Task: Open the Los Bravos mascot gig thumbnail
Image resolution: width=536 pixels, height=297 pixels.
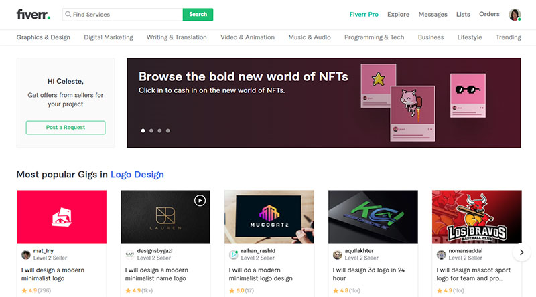Action: pyautogui.click(x=477, y=217)
